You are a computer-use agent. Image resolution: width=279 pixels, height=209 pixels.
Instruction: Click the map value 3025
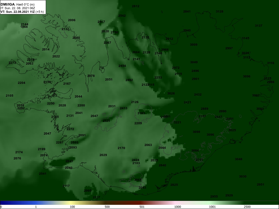pos(232,130)
